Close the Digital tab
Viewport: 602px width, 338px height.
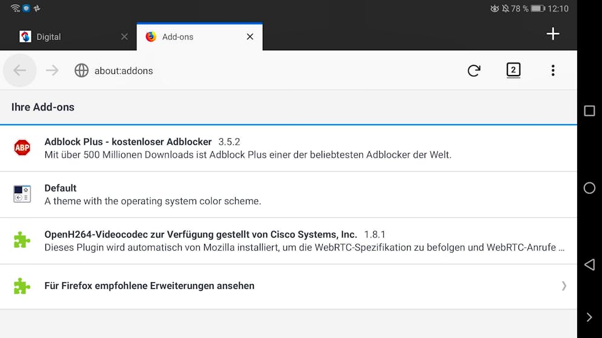pyautogui.click(x=124, y=37)
